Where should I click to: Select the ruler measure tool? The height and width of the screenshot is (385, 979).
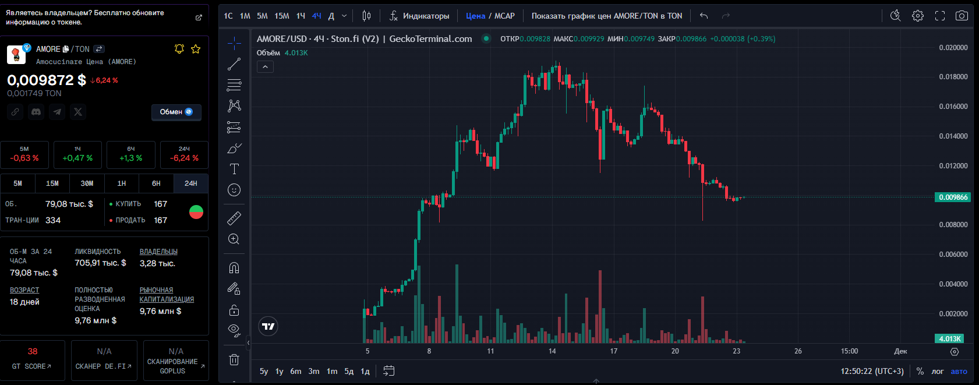234,218
